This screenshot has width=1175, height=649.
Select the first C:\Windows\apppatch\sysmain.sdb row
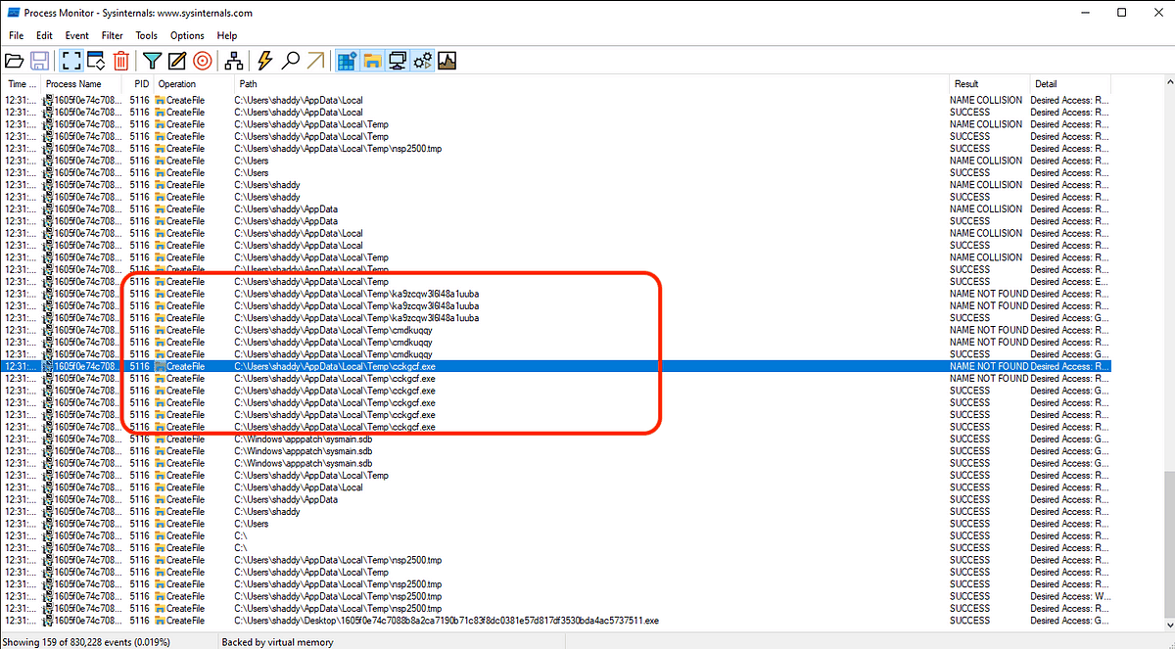pos(556,439)
